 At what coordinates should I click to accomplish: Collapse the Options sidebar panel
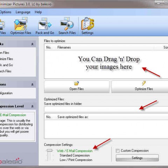point(32,84)
